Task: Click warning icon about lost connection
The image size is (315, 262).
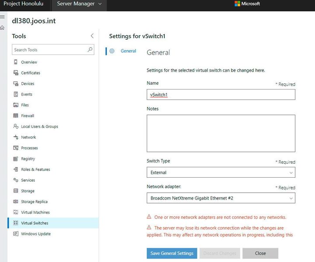Action: (x=149, y=227)
